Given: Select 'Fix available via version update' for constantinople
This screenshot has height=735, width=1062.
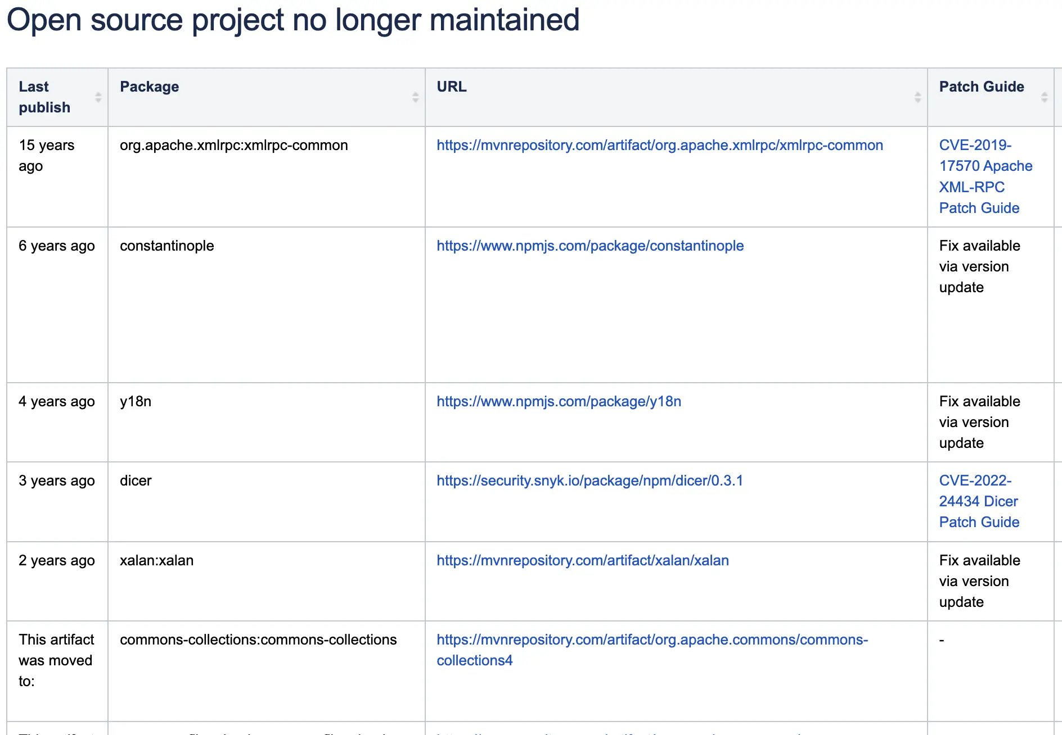Looking at the screenshot, I should click(979, 266).
